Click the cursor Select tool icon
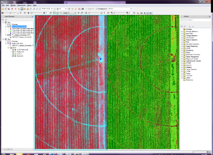This screenshot has height=155, width=213. [x=19, y=9]
